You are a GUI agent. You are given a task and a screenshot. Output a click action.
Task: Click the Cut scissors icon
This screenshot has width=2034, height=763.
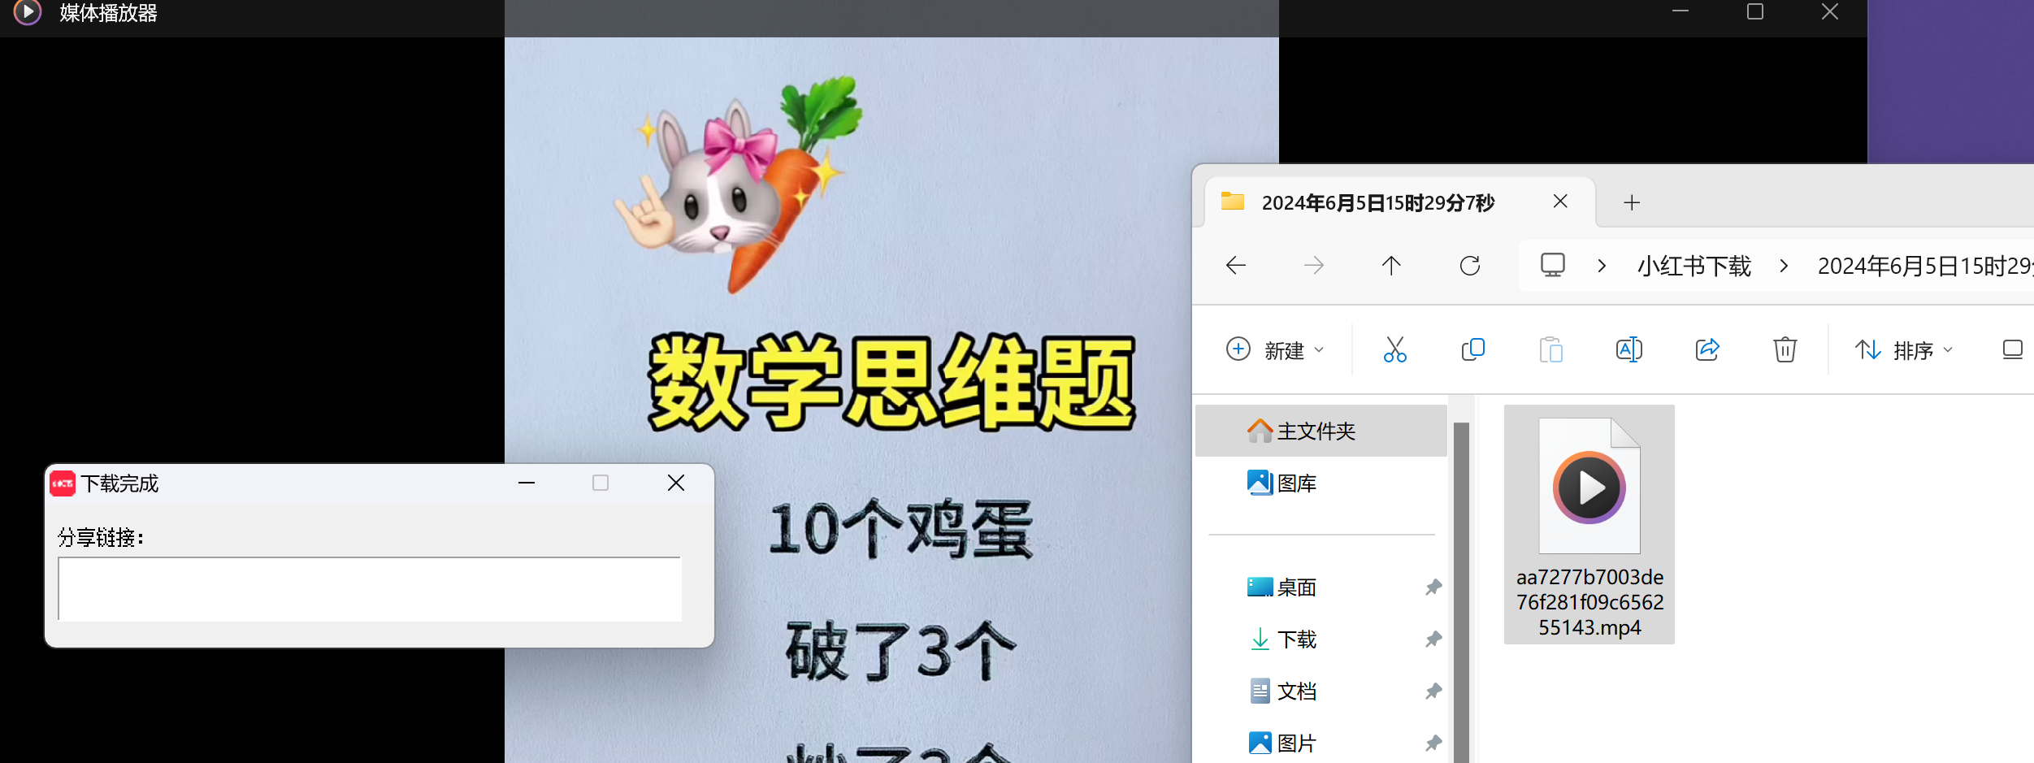pyautogui.click(x=1394, y=350)
